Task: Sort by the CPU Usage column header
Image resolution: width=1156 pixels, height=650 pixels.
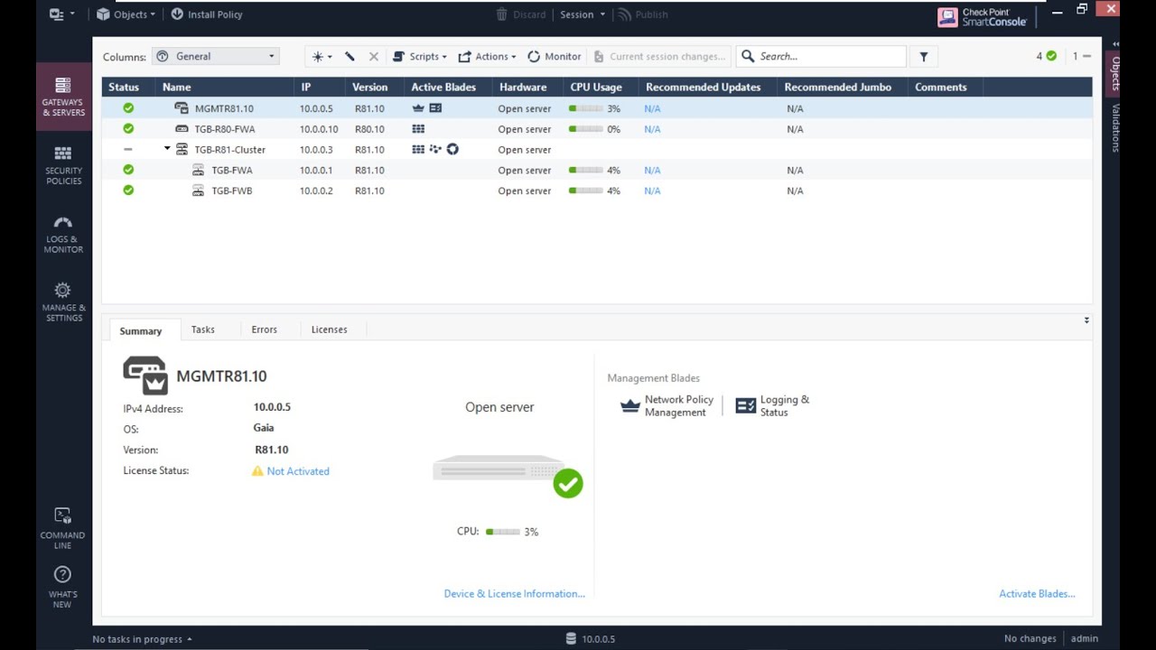Action: tap(596, 87)
